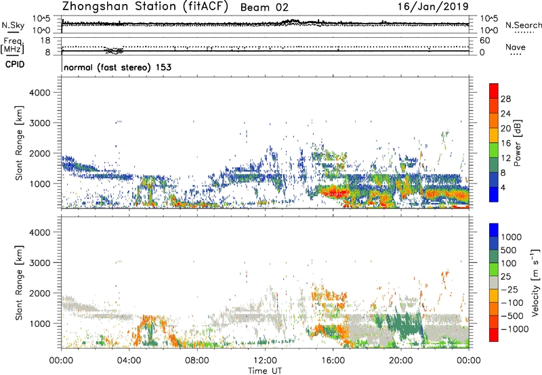Click the 18 tick on frequency axis

coord(45,41)
